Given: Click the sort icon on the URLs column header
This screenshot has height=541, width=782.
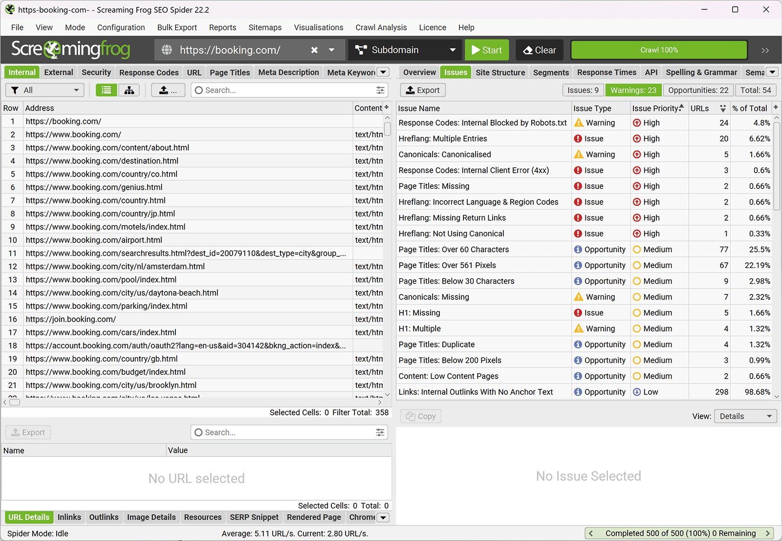Looking at the screenshot, I should 723,108.
